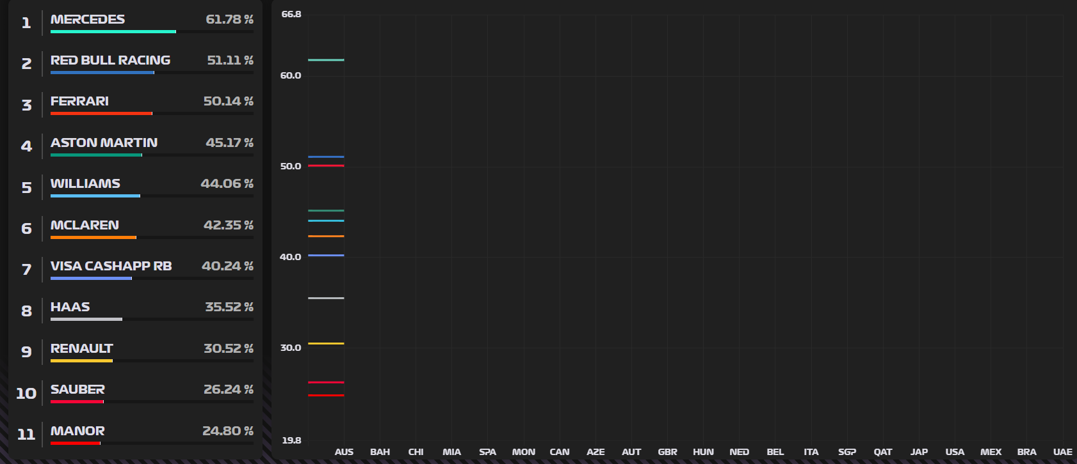1077x464 pixels.
Task: Click the USA race label
Action: (x=955, y=452)
